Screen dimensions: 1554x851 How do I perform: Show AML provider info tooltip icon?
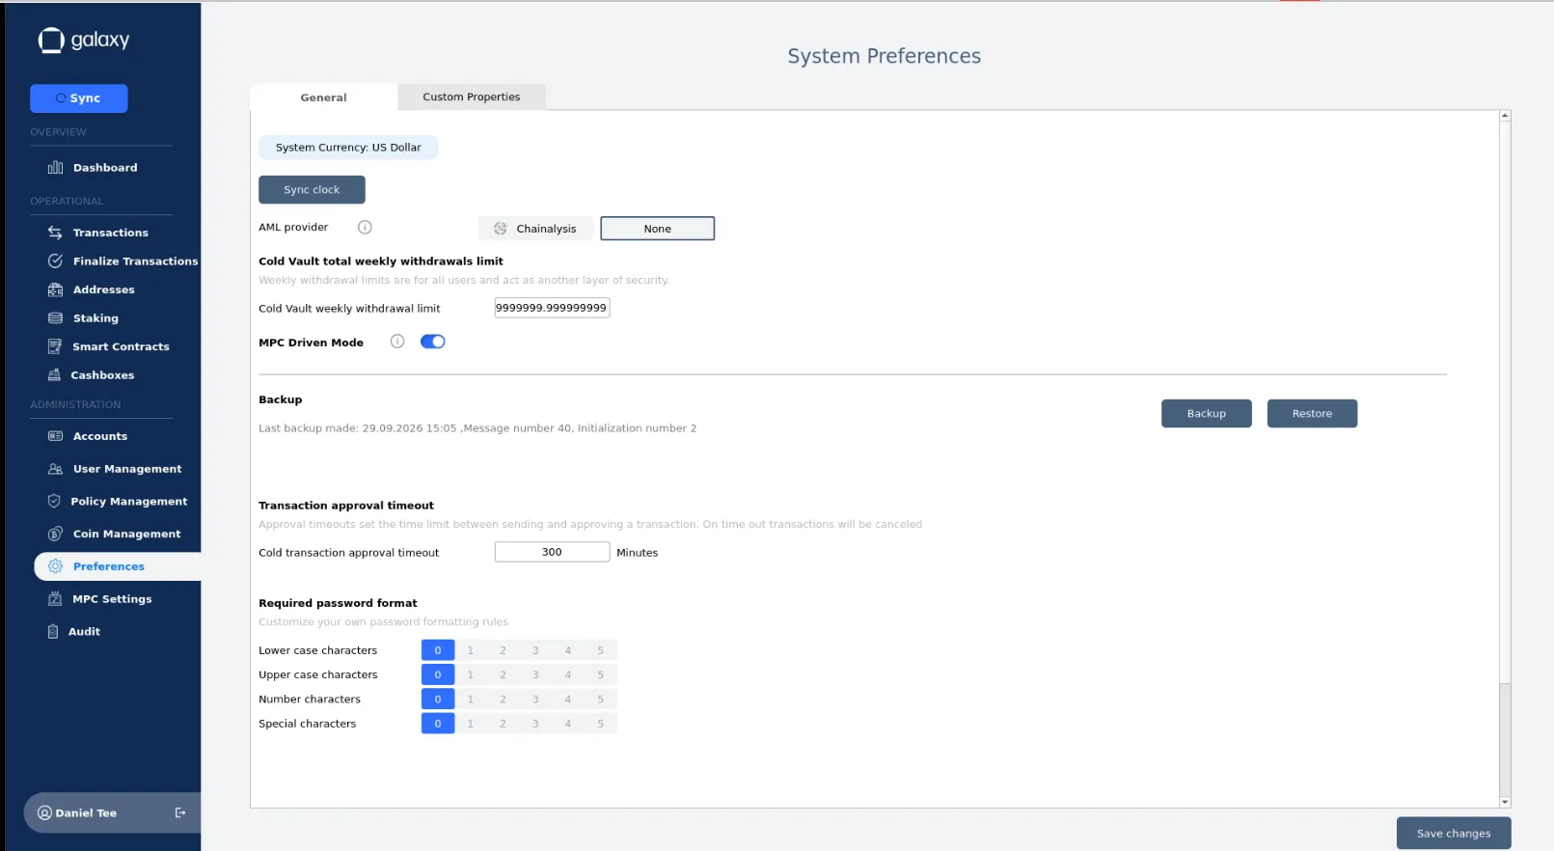click(365, 228)
